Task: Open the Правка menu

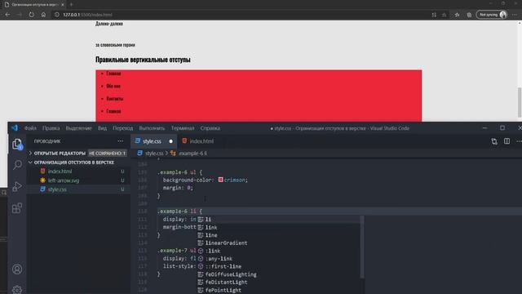Action: 51,128
